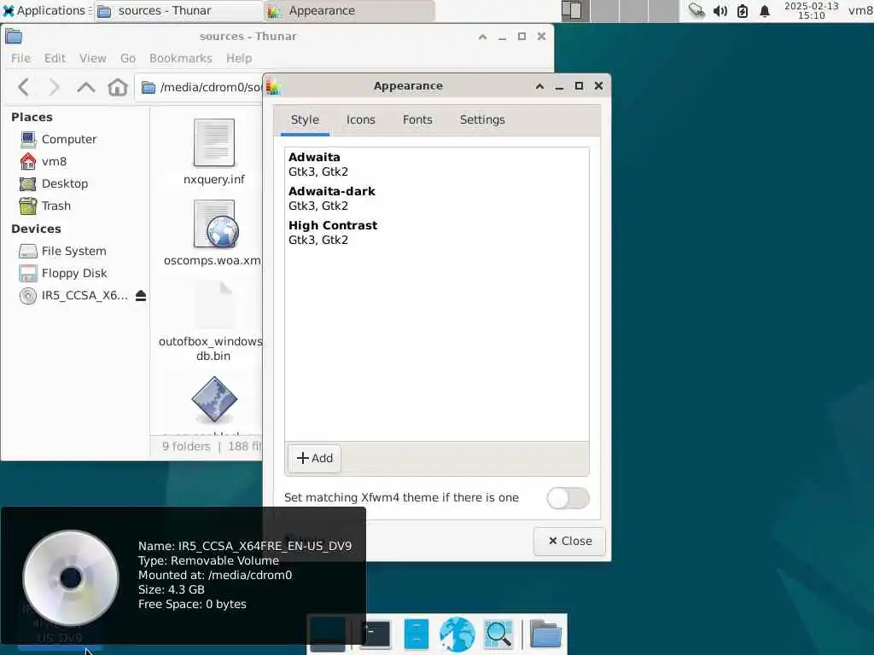The image size is (874, 655).
Task: Go forward in Thunar navigation
Action: [x=54, y=88]
